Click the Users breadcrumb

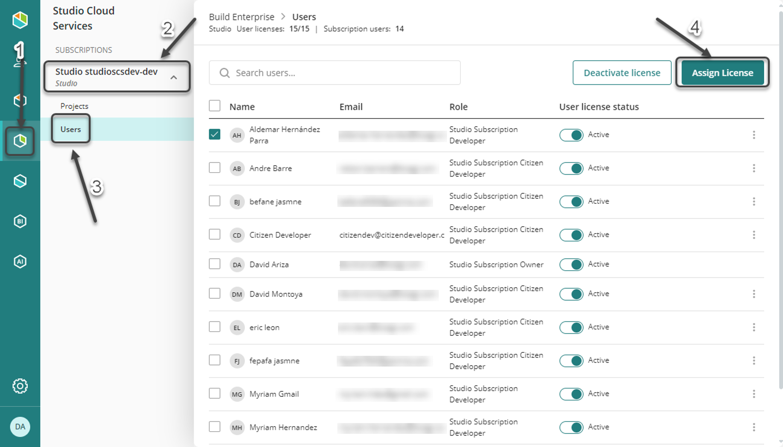pyautogui.click(x=304, y=17)
